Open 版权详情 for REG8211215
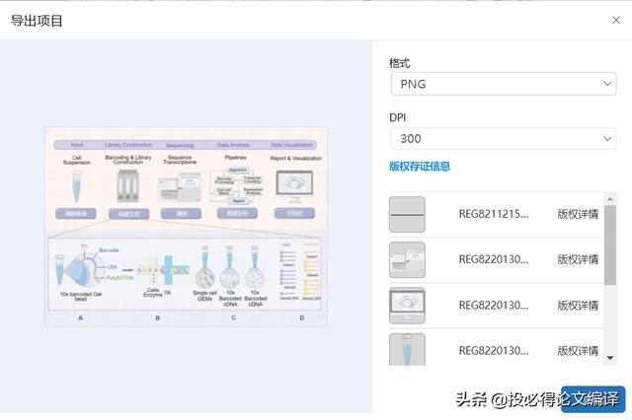The image size is (632, 420). point(578,214)
